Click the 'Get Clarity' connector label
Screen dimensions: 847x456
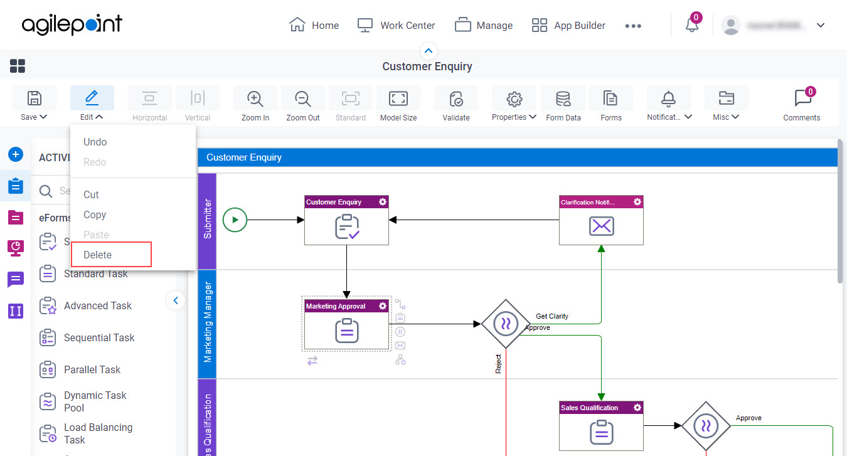pyautogui.click(x=552, y=316)
